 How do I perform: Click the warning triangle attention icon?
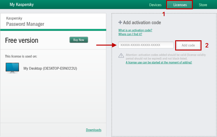[121, 55]
